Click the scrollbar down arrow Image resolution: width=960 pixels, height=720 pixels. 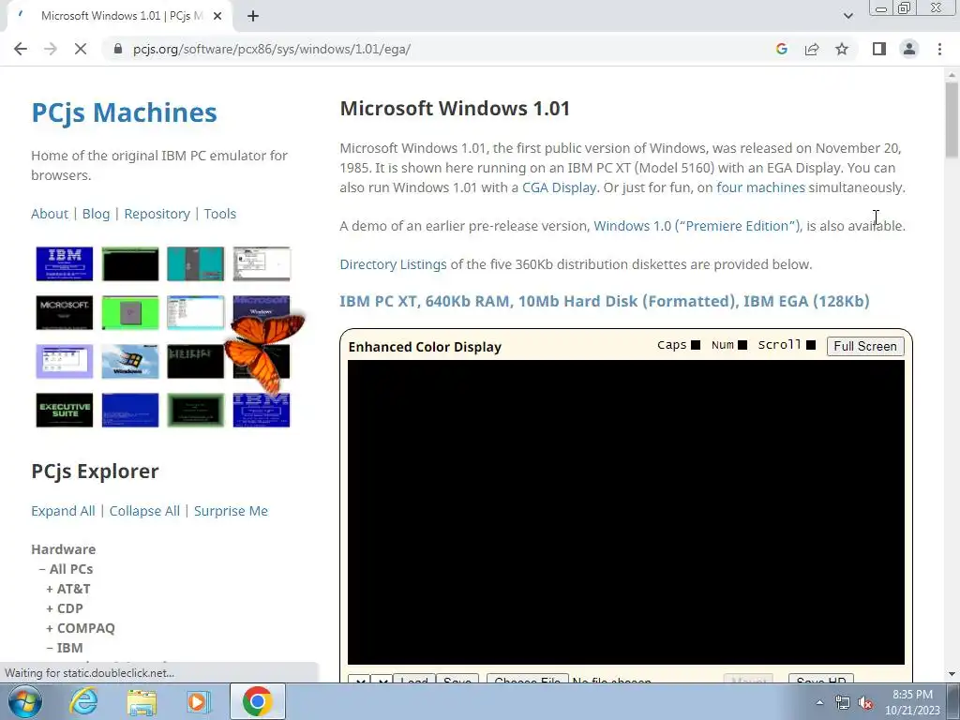click(952, 674)
